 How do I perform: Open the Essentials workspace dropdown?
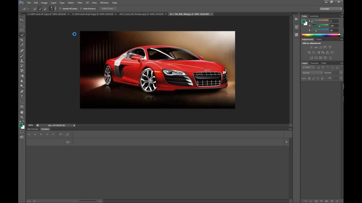[x=331, y=9]
